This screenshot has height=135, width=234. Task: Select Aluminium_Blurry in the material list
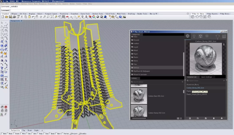[x=193, y=85]
